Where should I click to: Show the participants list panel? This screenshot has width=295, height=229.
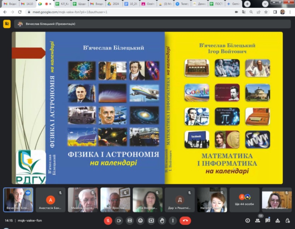(x=257, y=221)
